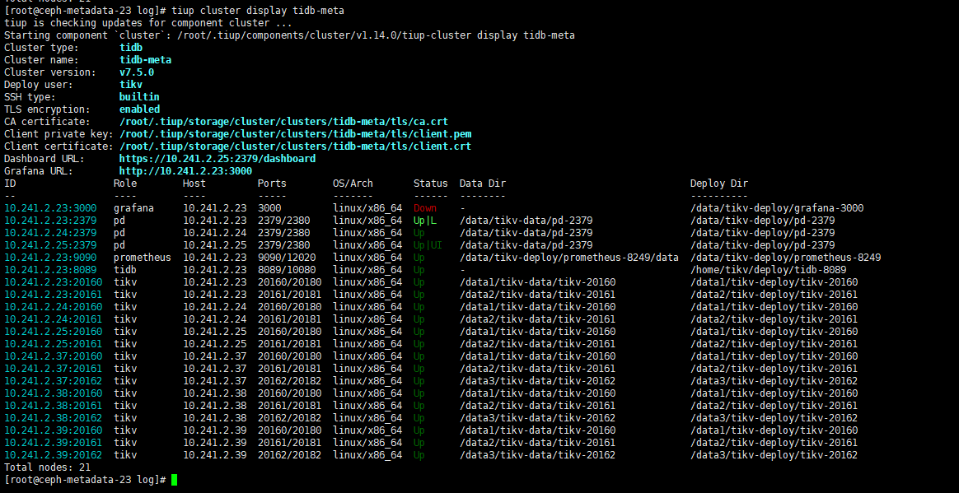Screen dimensions: 959x493
Task: Click the red Down status for grafana
Action: 425,208
